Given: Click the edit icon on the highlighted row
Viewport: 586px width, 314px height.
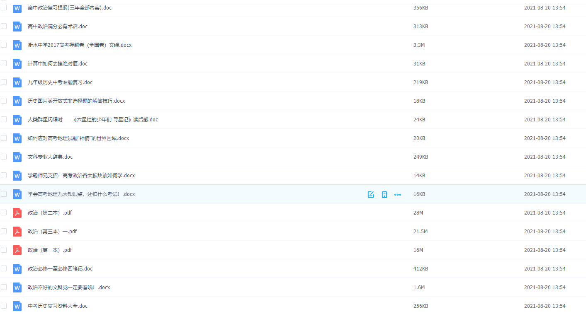Looking at the screenshot, I should pyautogui.click(x=371, y=194).
